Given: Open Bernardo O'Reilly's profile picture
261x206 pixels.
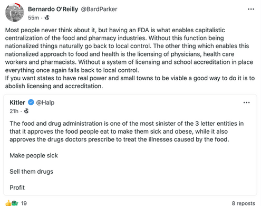Looking at the screenshot, I should [14, 12].
